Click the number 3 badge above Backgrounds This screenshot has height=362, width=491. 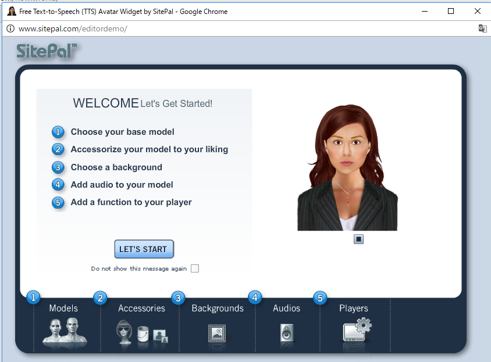178,298
